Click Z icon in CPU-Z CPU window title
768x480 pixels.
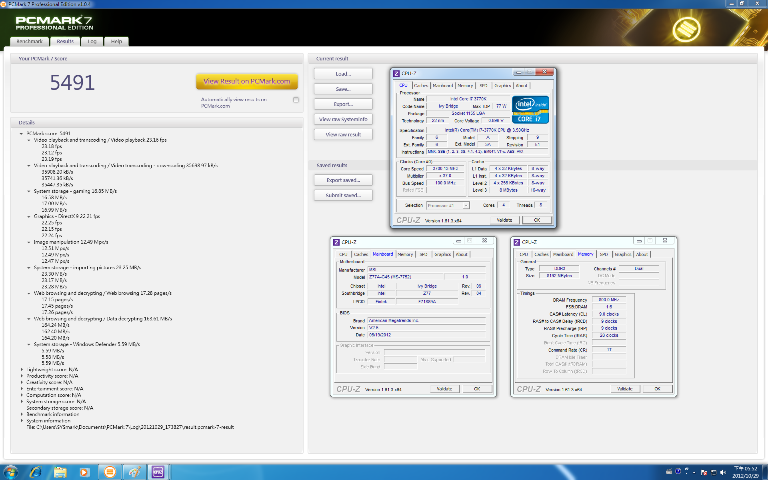(x=396, y=74)
